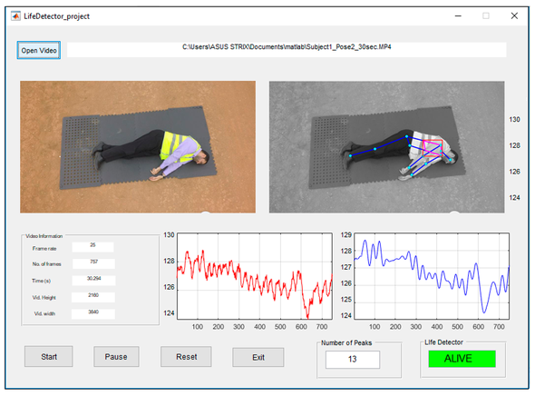The image size is (535, 396).
Task: Pause the video processing
Action: click(116, 356)
